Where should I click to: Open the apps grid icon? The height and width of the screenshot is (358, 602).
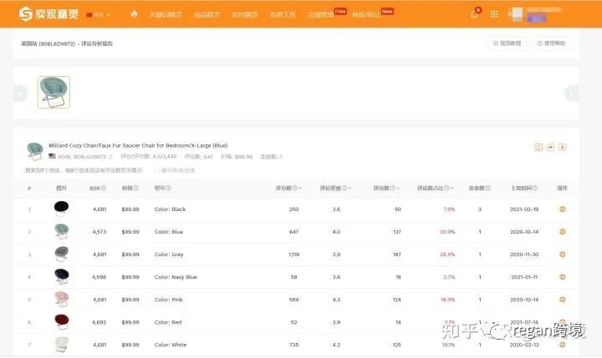pos(494,14)
